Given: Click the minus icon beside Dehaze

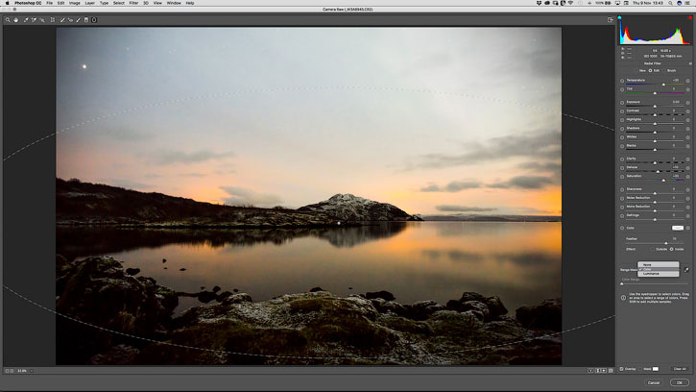Looking at the screenshot, I should point(622,168).
